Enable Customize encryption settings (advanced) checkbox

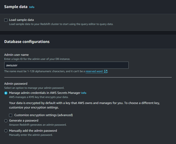pyautogui.click(x=11, y=115)
